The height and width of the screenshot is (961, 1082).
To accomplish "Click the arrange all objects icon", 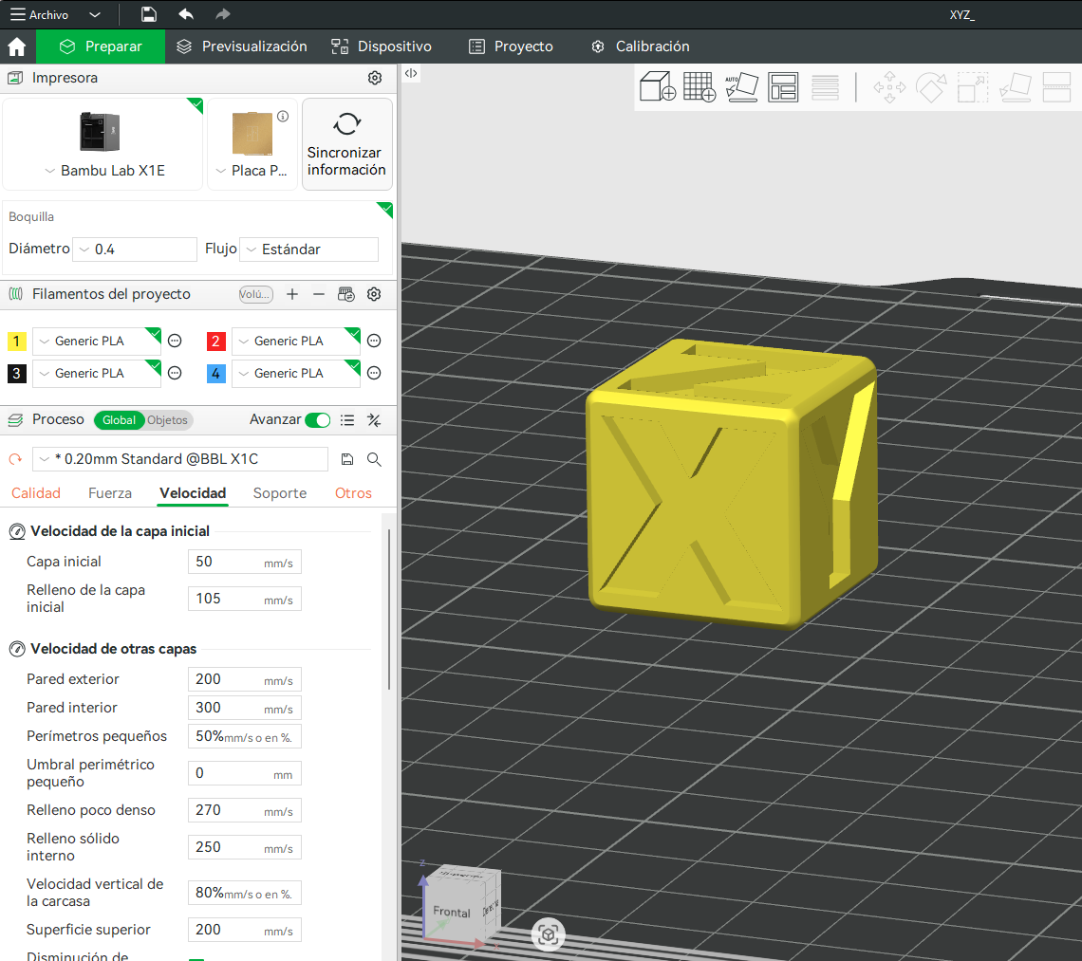I will [783, 86].
